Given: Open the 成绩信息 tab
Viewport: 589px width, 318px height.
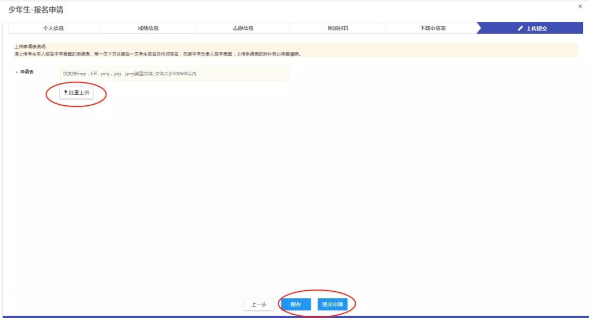Looking at the screenshot, I should coord(148,27).
